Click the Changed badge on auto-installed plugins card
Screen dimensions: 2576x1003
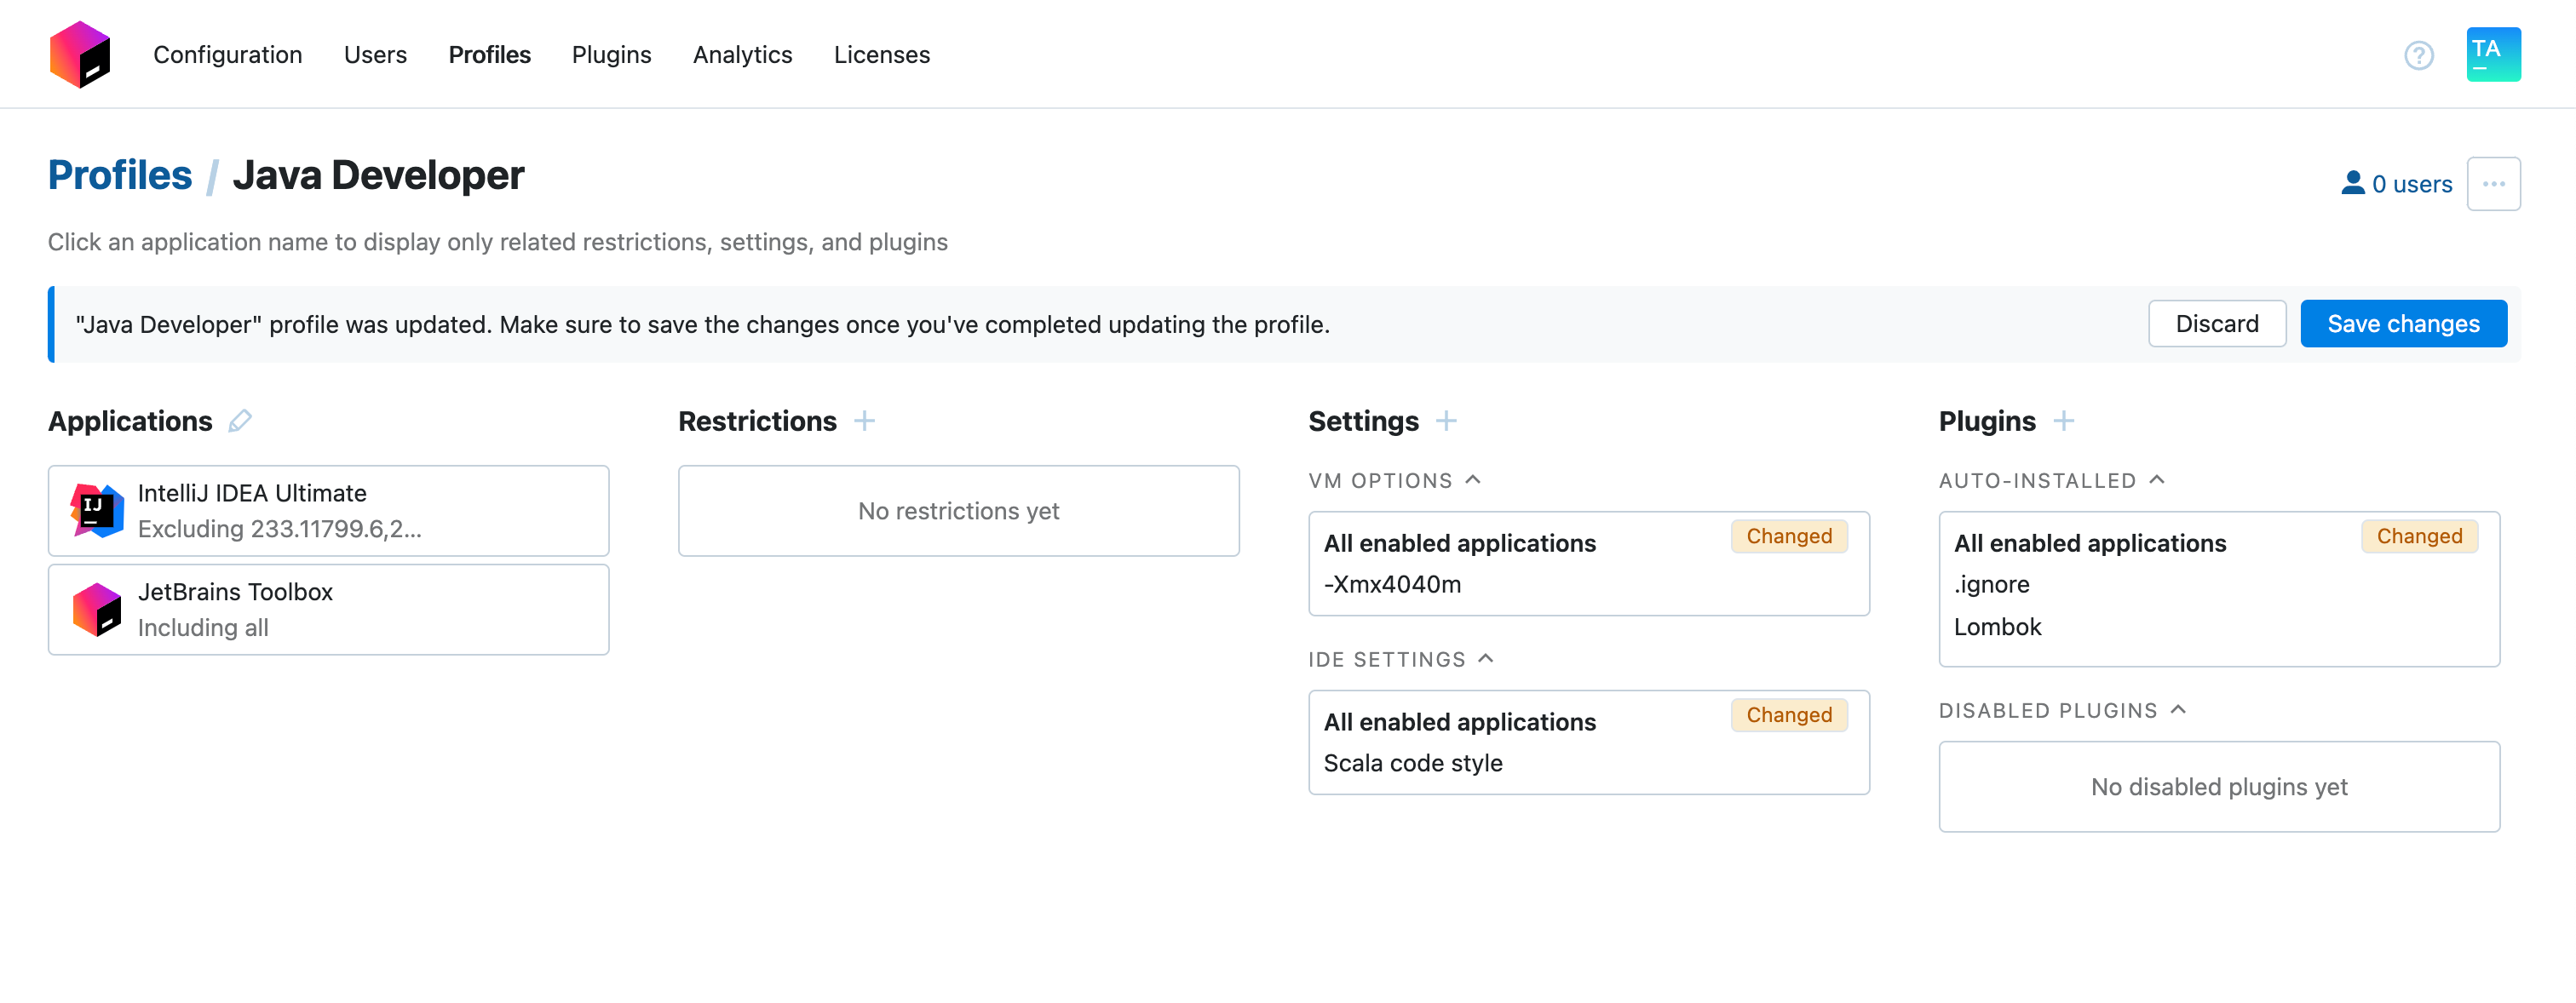(x=2418, y=536)
